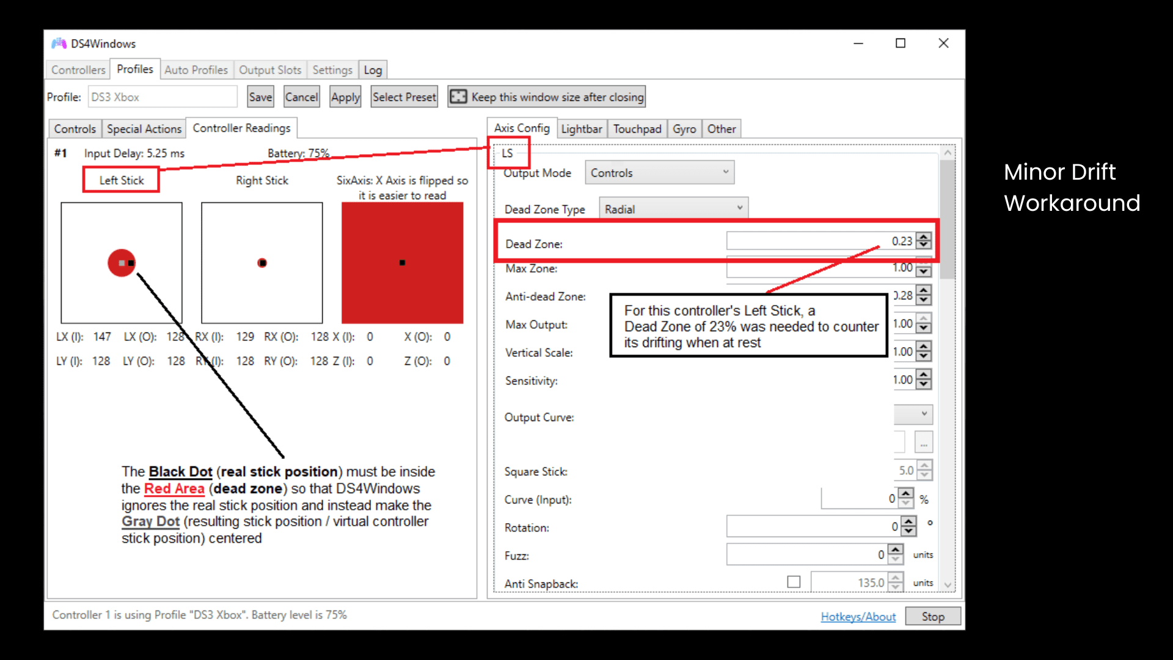
Task: Maximize the DS4Windows window
Action: tap(901, 43)
